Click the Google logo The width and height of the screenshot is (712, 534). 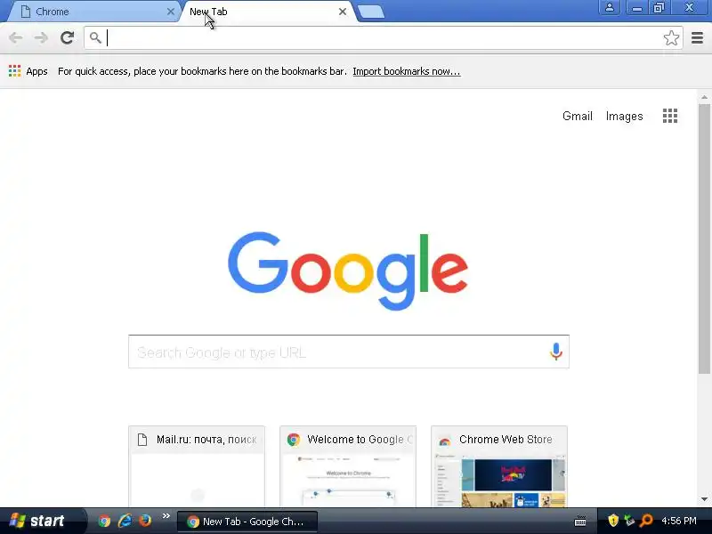click(348, 271)
